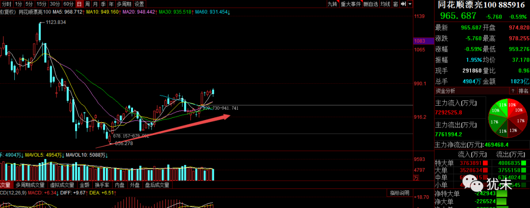Click the MA20: 948.442 indicator label

coord(139,12)
